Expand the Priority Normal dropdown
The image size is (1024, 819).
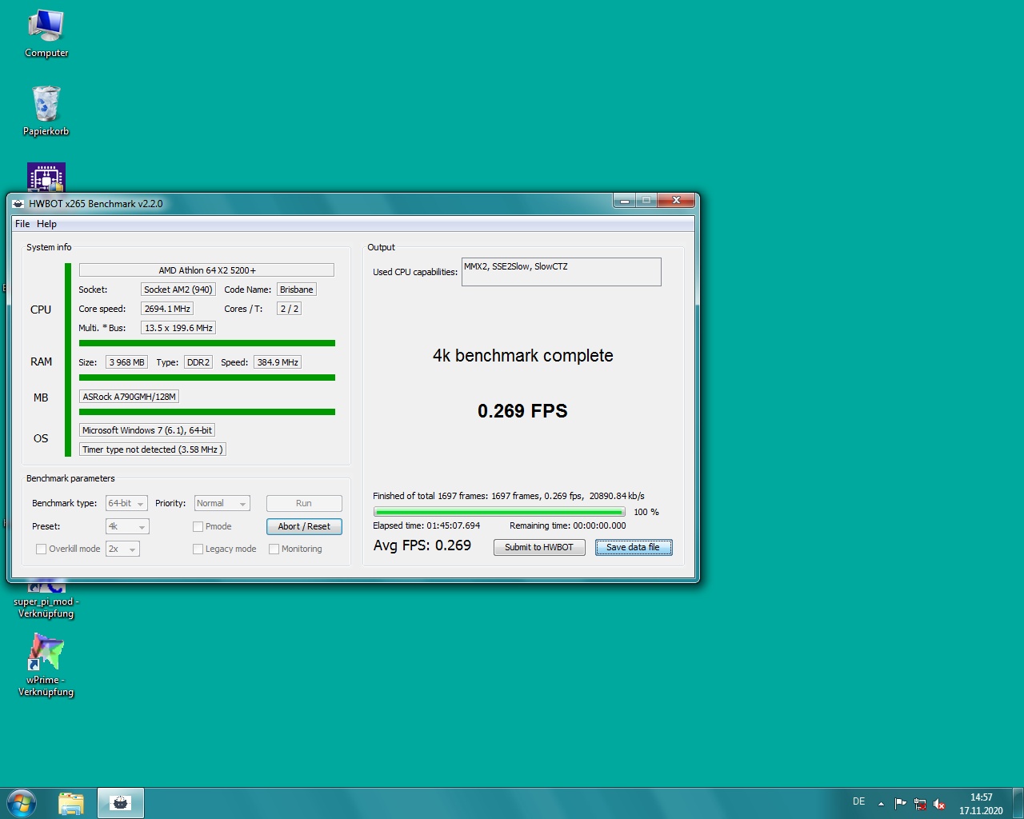point(222,503)
